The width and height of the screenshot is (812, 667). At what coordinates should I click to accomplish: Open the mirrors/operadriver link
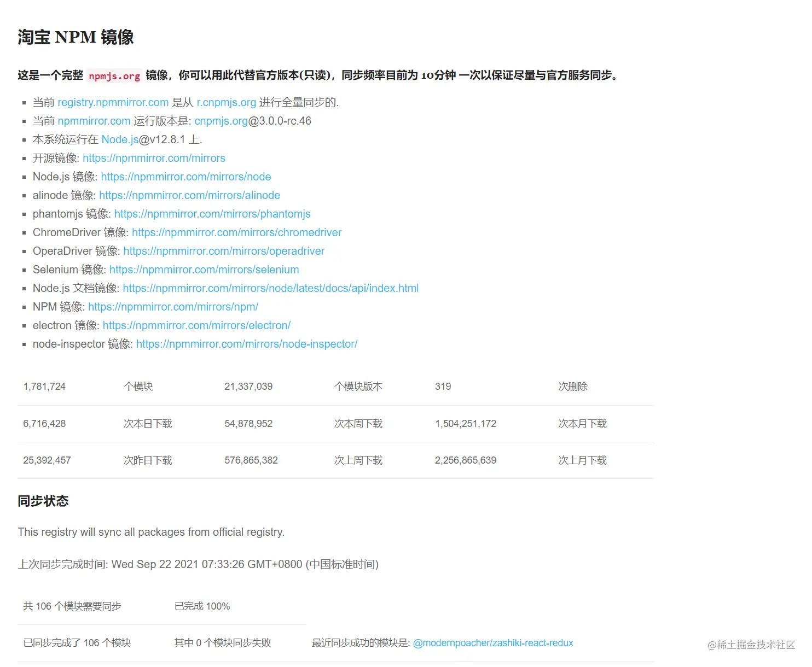pyautogui.click(x=224, y=251)
